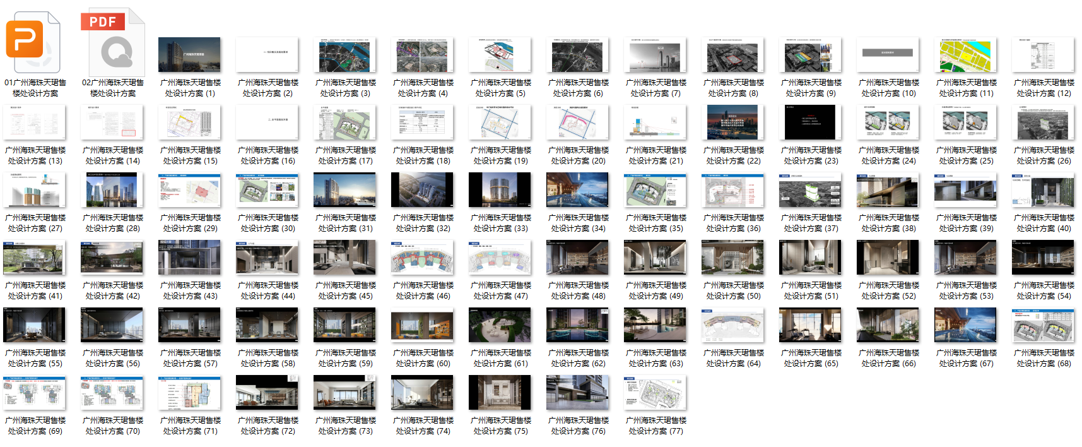Click the night skyline thumbnail (22)
This screenshot has width=1082, height=447.
733,122
